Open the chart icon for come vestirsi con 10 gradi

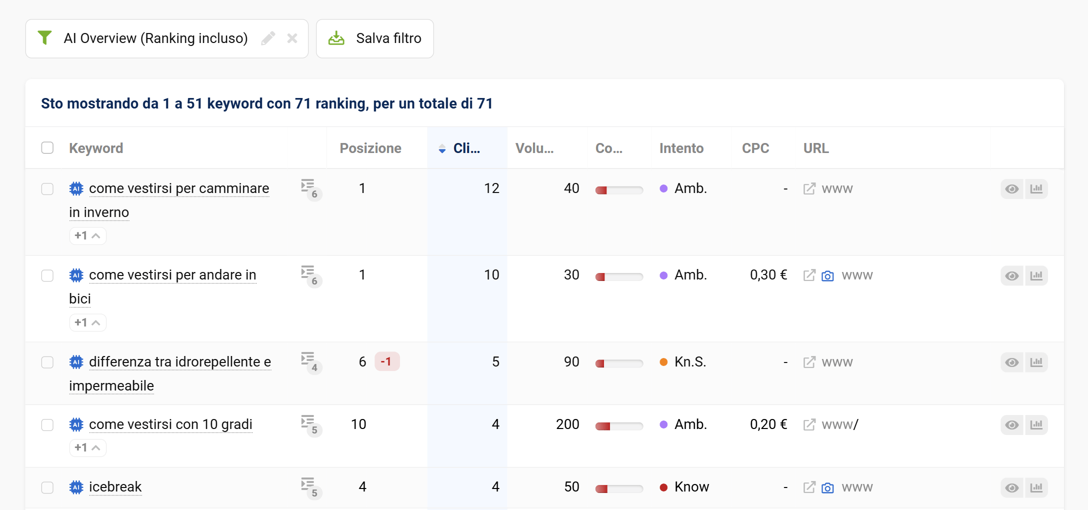click(1036, 424)
